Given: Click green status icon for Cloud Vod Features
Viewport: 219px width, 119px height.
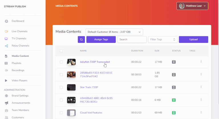Looking at the screenshot, I should point(174,113).
